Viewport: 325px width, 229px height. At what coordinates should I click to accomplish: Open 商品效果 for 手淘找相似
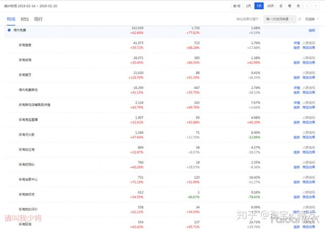tap(309, 167)
